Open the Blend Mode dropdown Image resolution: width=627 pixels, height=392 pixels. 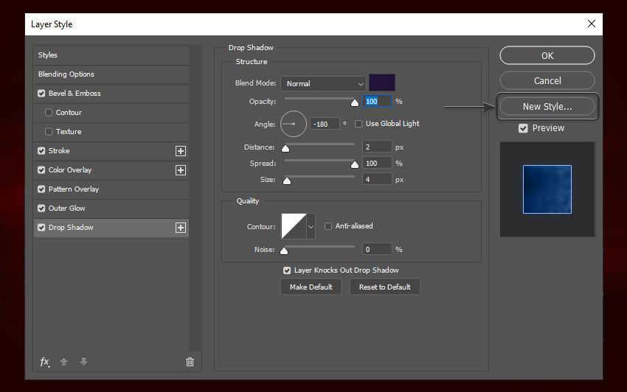325,84
